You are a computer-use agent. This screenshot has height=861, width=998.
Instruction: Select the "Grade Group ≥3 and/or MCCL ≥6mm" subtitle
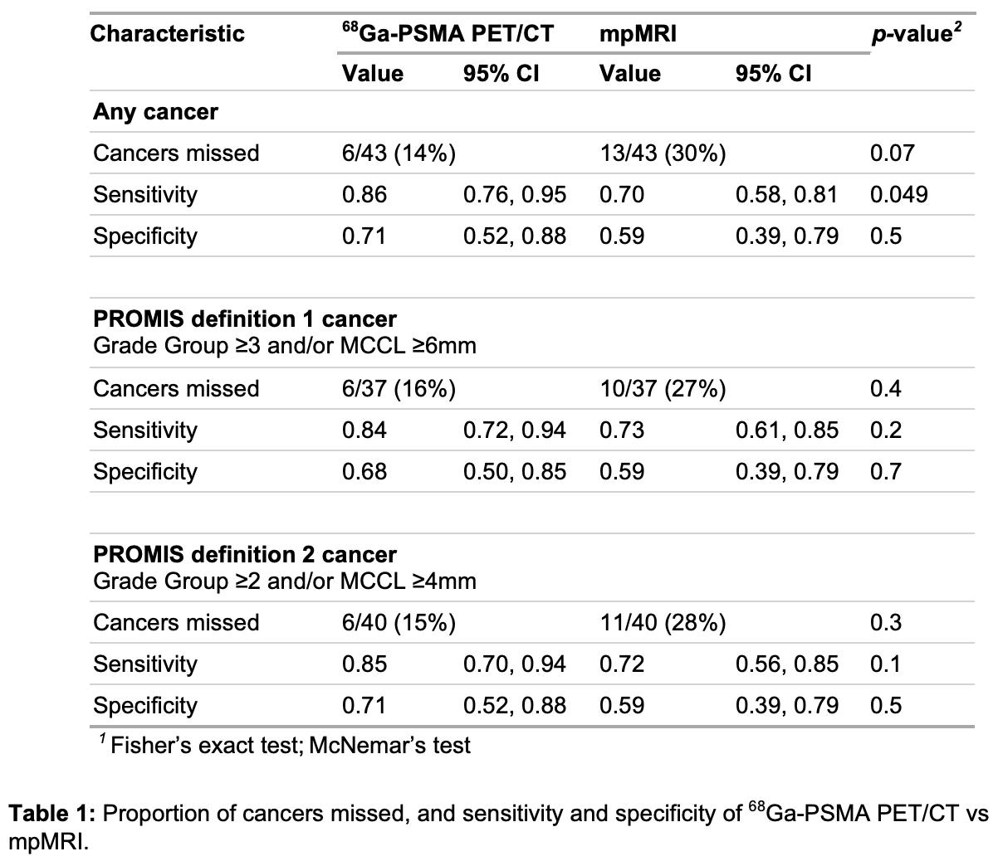[284, 345]
